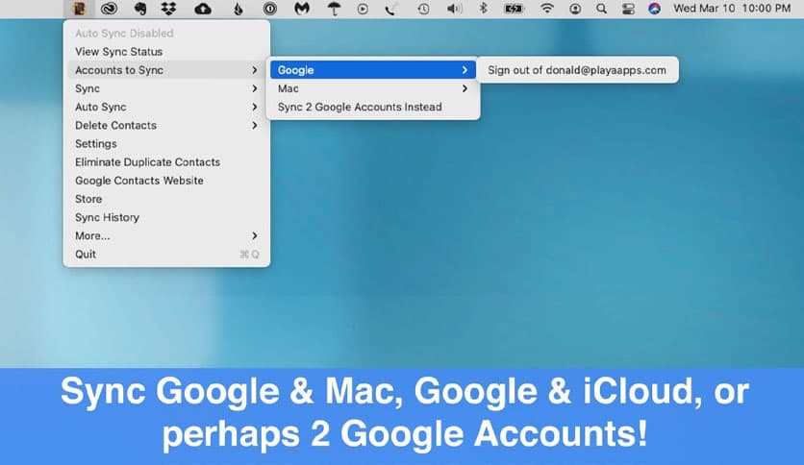Select View Sync Status menu item

click(x=166, y=52)
